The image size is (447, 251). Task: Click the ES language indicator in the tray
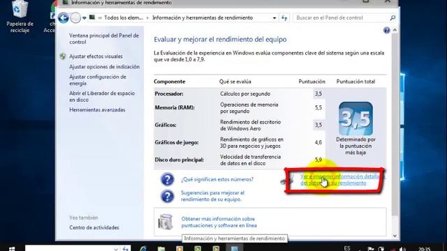click(347, 248)
